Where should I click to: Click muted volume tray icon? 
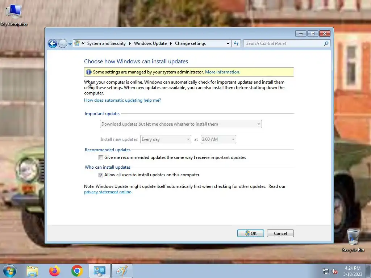point(334,271)
